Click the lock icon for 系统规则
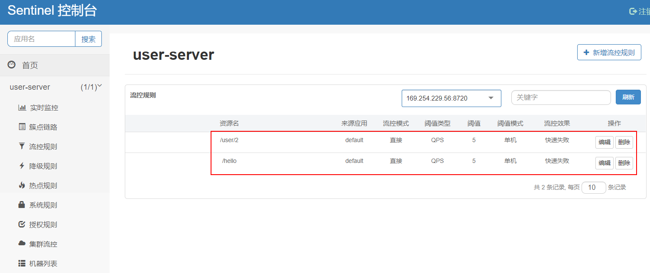 coord(22,205)
